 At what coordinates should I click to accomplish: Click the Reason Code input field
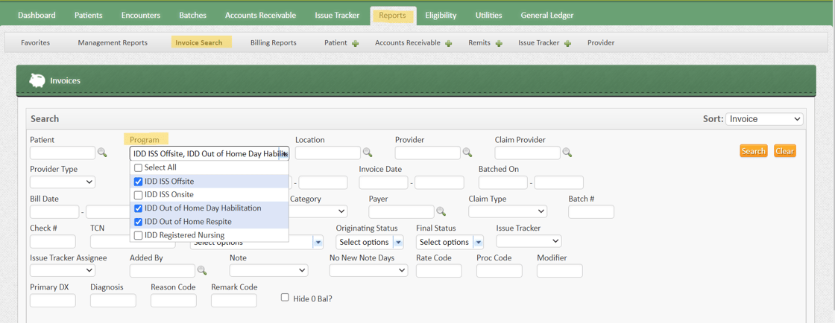(x=174, y=300)
